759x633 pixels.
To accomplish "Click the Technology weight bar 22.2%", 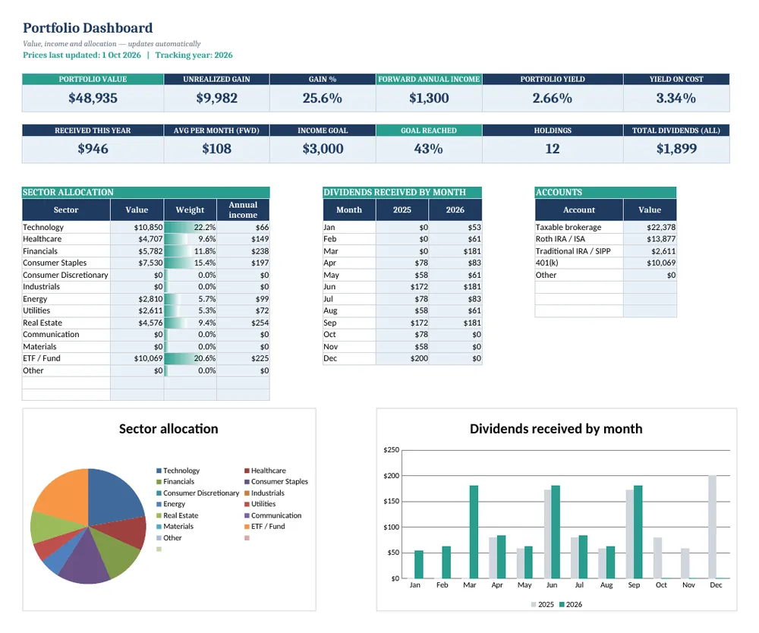I will tap(191, 228).
